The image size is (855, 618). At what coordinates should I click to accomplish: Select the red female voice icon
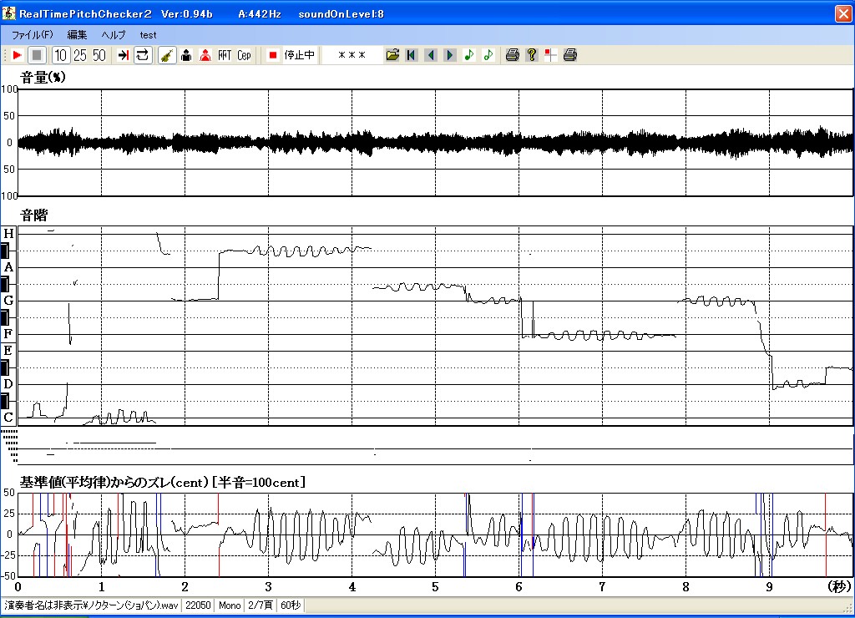pos(205,55)
